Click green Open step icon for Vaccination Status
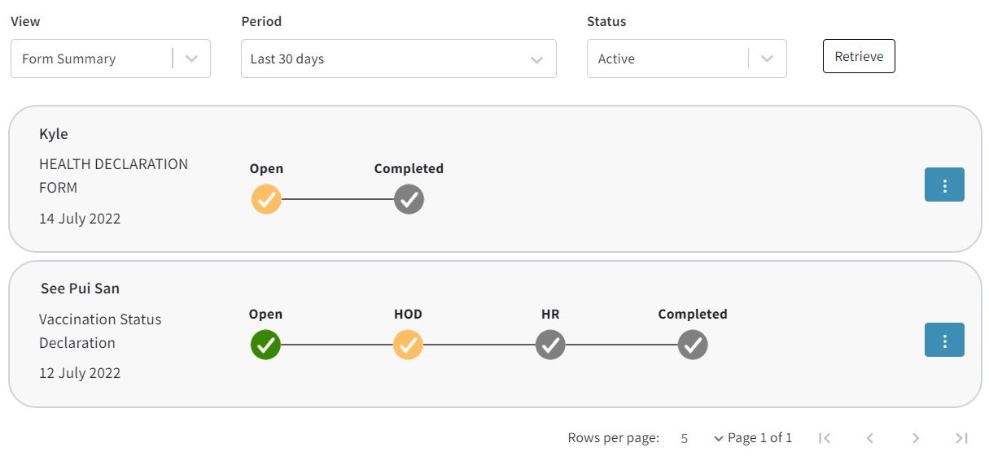This screenshot has width=989, height=456. [265, 345]
